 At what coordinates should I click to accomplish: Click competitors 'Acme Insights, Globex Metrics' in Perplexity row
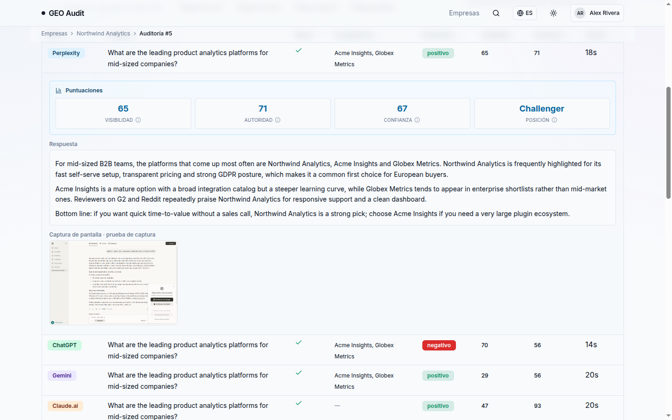[x=364, y=59]
